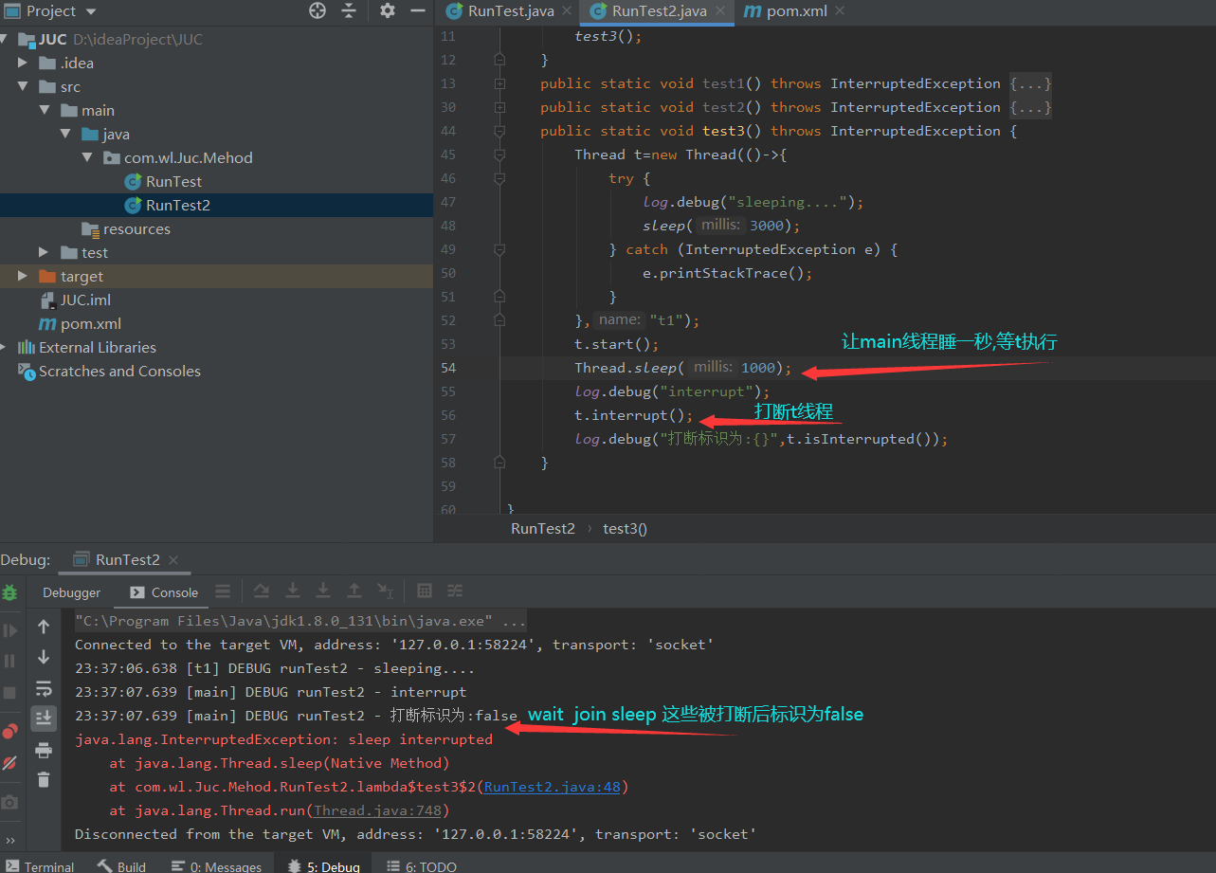The height and width of the screenshot is (873, 1216).
Task: Click the thread dump camera icon
Action: (9, 802)
